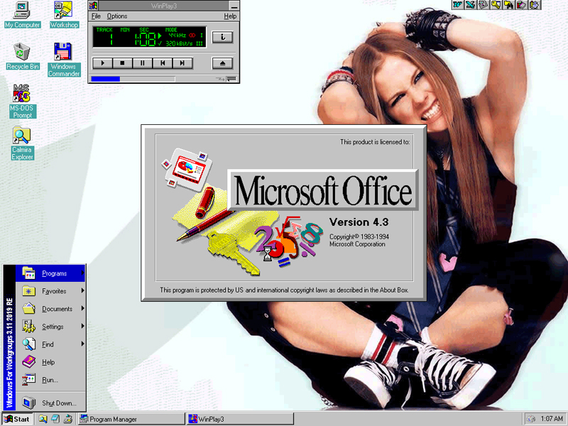Image resolution: width=568 pixels, height=426 pixels.
Task: Open the info button in WinPlay3
Action: [222, 36]
